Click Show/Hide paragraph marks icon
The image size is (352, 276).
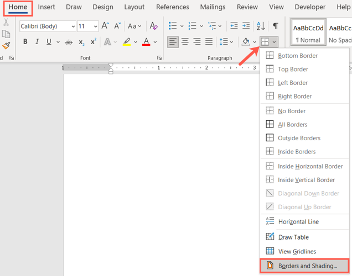tap(275, 26)
